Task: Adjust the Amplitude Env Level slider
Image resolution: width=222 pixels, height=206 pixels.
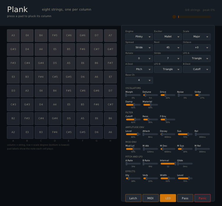Action: tap(133, 134)
